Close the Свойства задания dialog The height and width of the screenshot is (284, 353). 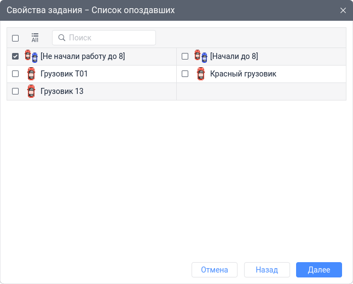[343, 10]
